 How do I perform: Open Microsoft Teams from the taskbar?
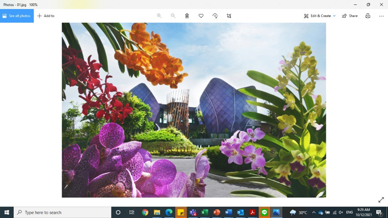[x=193, y=212]
